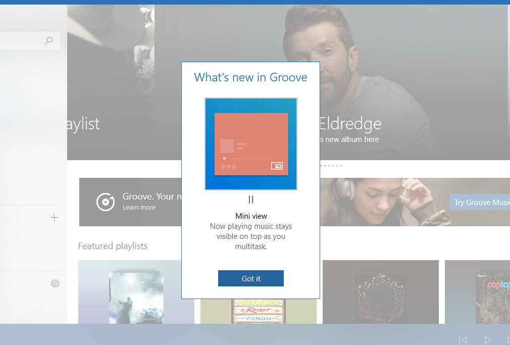Image resolution: width=510 pixels, height=345 pixels.
Task: Add a new playlist with plus icon
Action: [55, 217]
